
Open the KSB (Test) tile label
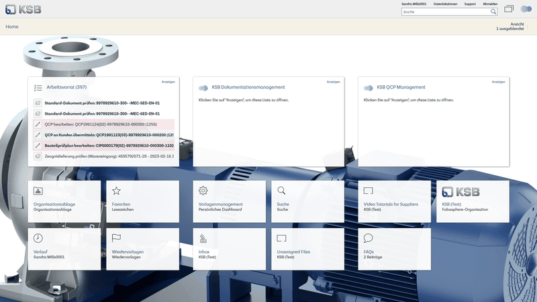coord(451,204)
